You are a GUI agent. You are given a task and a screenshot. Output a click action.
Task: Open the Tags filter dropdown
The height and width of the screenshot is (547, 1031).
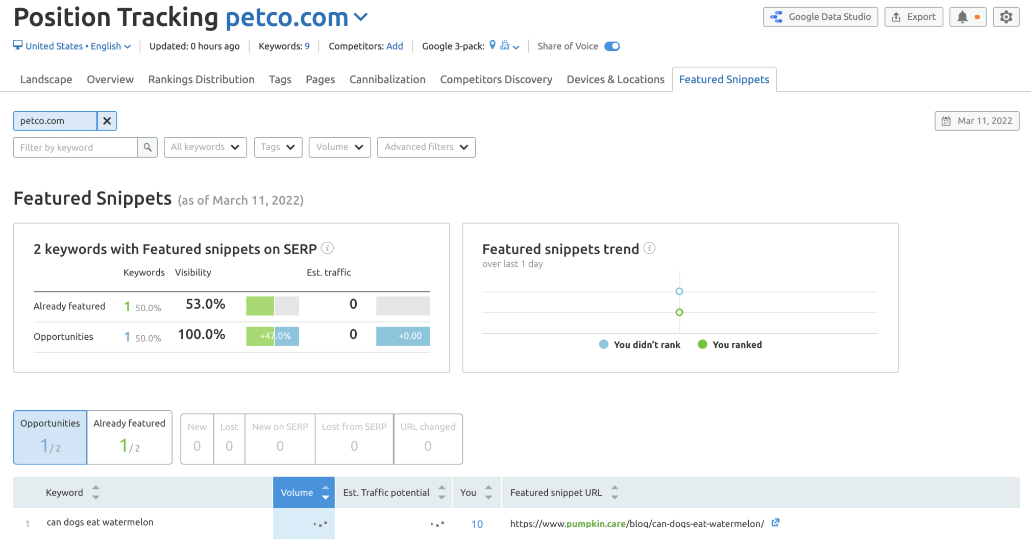278,147
